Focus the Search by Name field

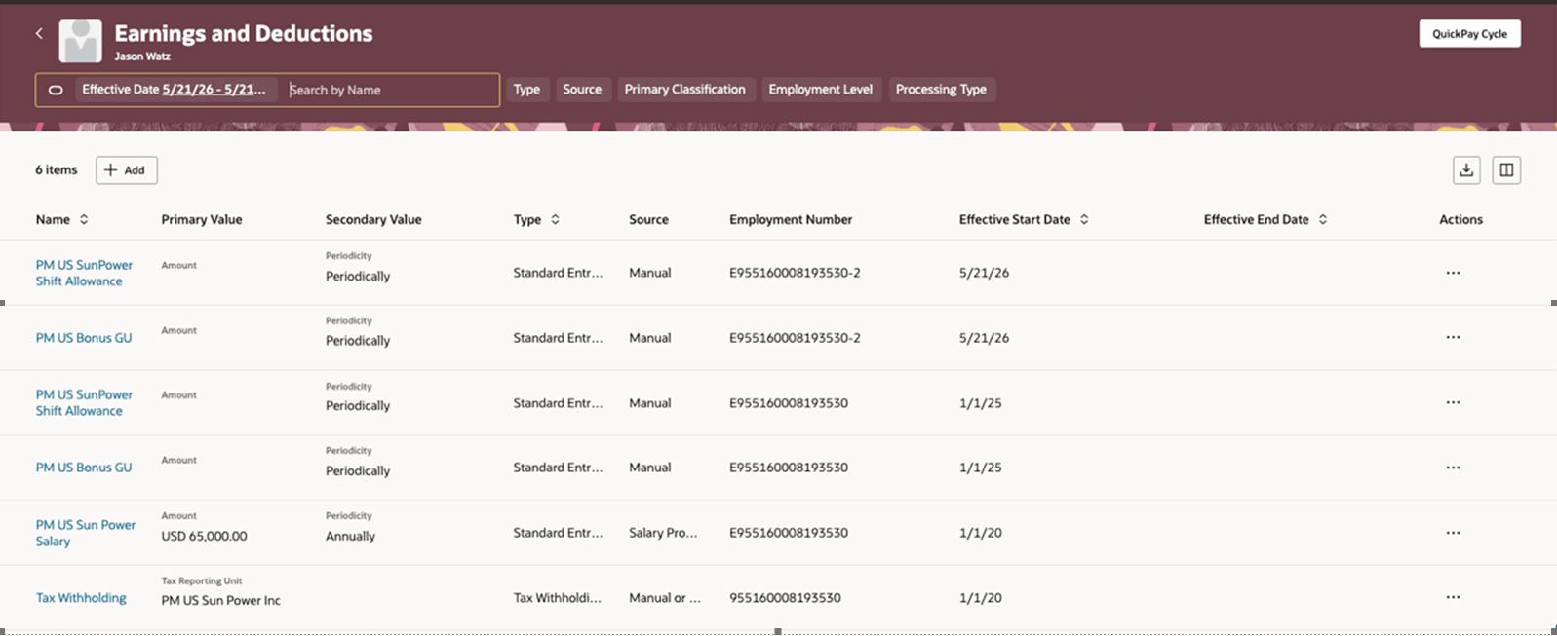[390, 90]
